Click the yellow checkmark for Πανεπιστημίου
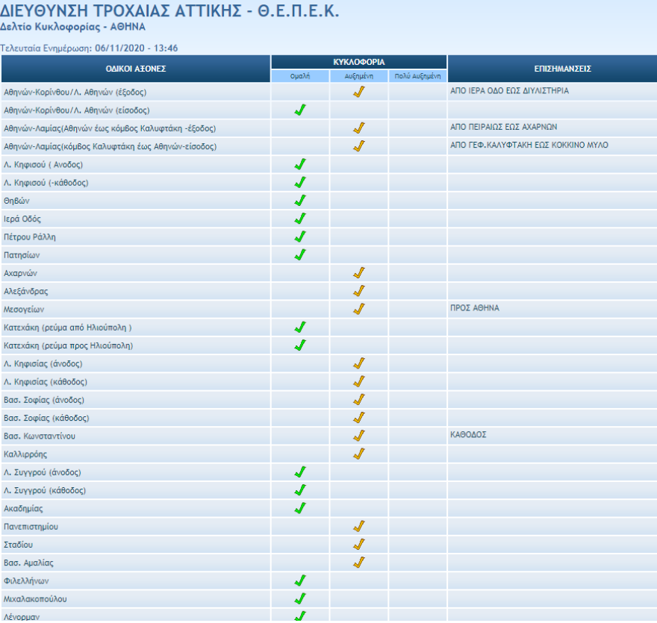Screen dimensions: 657x623 pyautogui.click(x=358, y=527)
